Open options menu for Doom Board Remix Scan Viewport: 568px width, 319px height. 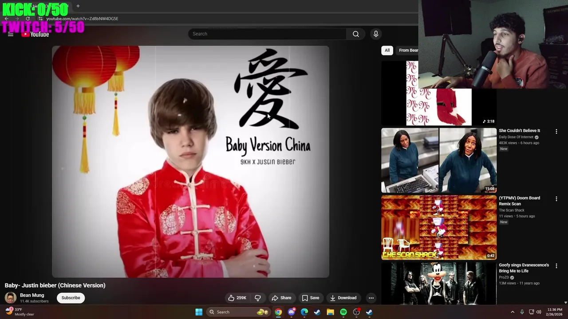[x=556, y=199]
